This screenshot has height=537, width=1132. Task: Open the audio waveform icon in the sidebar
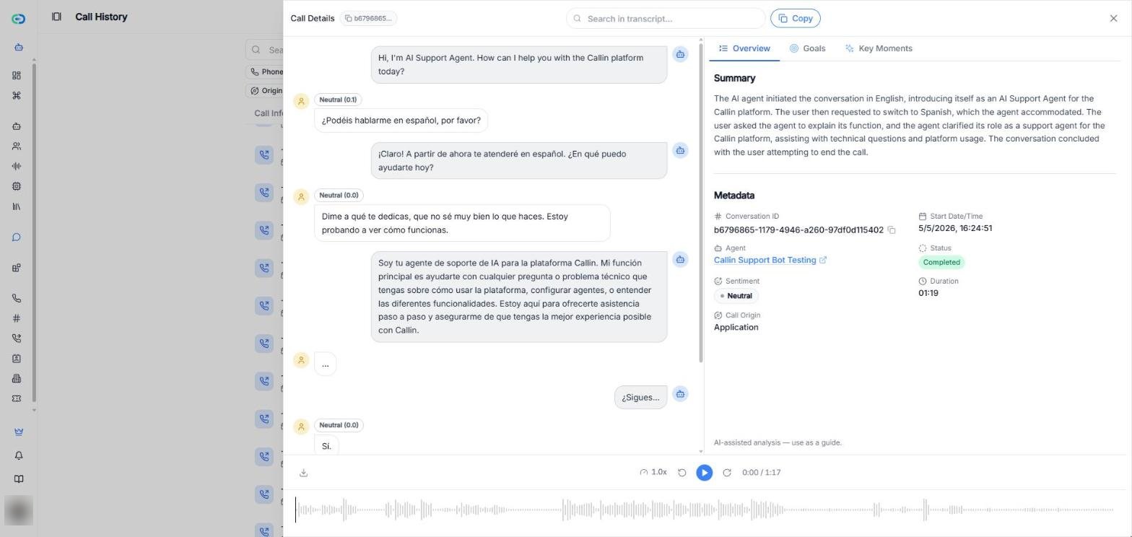(x=17, y=166)
